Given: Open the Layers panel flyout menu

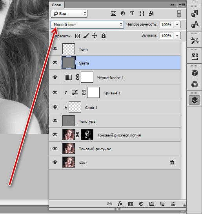Looking at the screenshot, I should tap(182, 5).
